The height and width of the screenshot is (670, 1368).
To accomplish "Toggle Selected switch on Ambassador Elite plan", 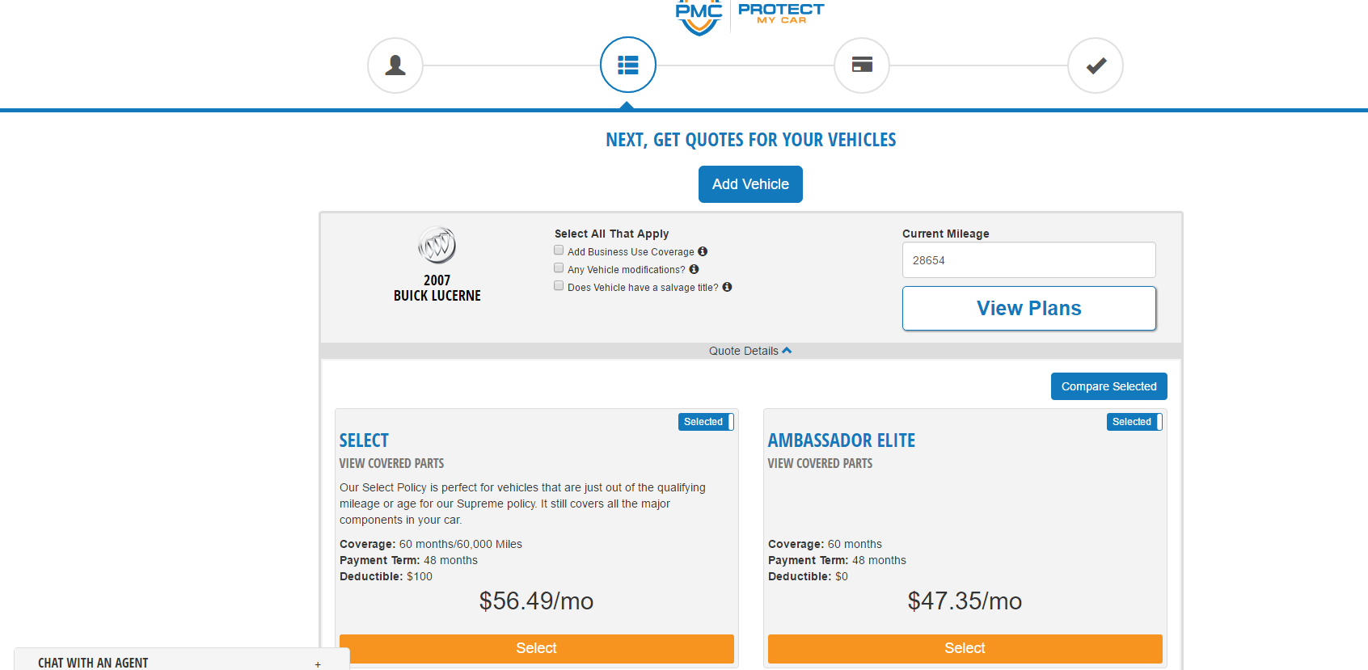I will pyautogui.click(x=1134, y=421).
